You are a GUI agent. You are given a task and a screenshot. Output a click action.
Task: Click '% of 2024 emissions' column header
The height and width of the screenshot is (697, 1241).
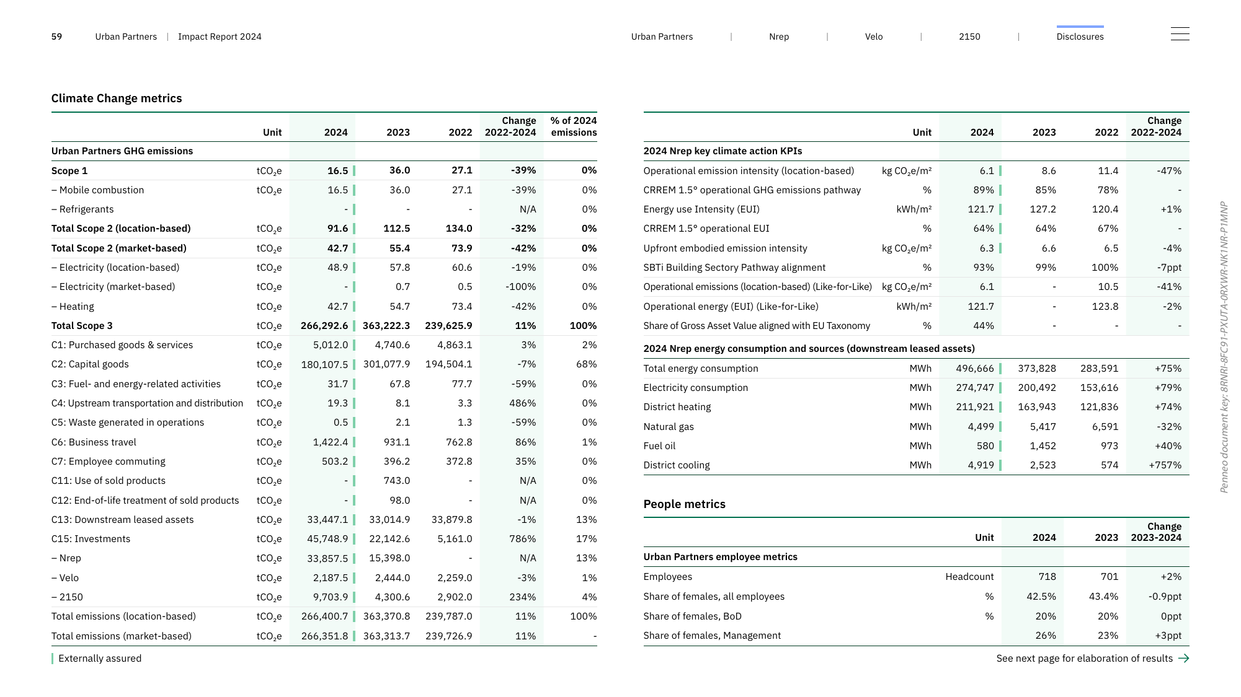click(573, 126)
